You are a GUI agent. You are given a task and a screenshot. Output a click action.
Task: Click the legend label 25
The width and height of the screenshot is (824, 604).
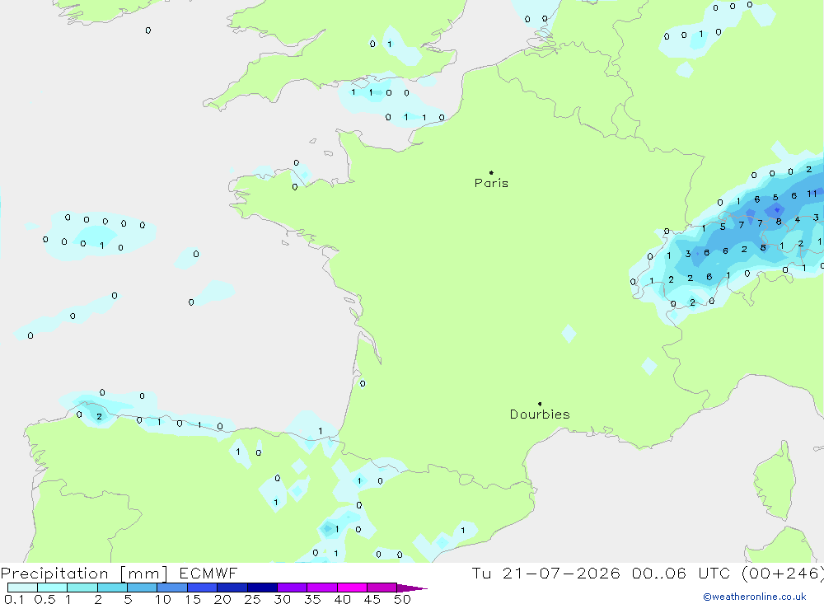tap(252, 599)
